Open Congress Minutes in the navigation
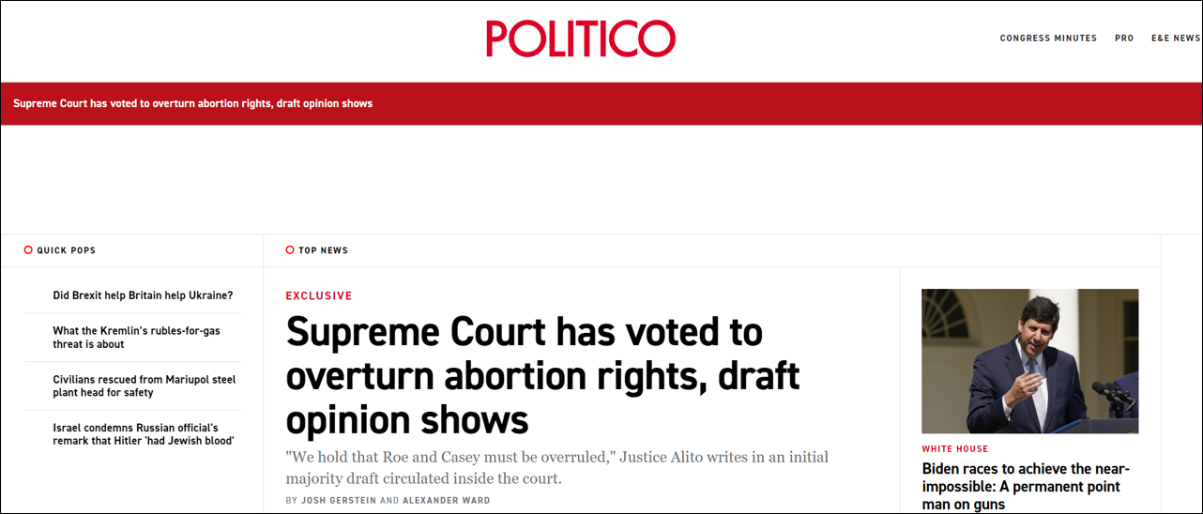 (1047, 38)
